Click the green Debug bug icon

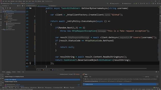[x=136, y=3]
